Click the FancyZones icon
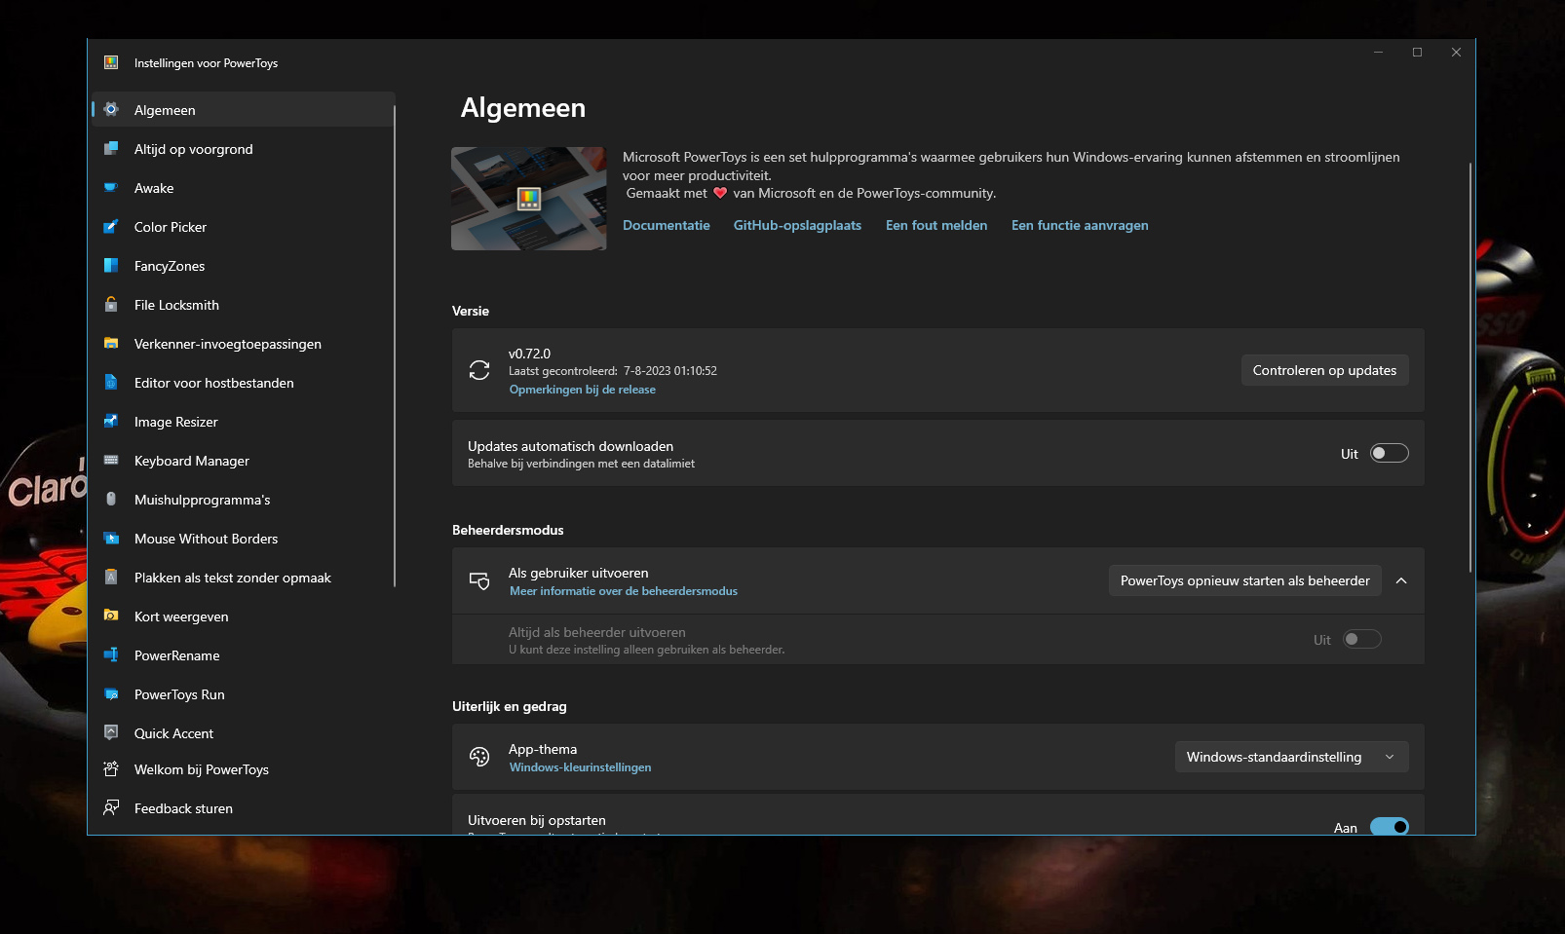The image size is (1565, 934). (112, 266)
